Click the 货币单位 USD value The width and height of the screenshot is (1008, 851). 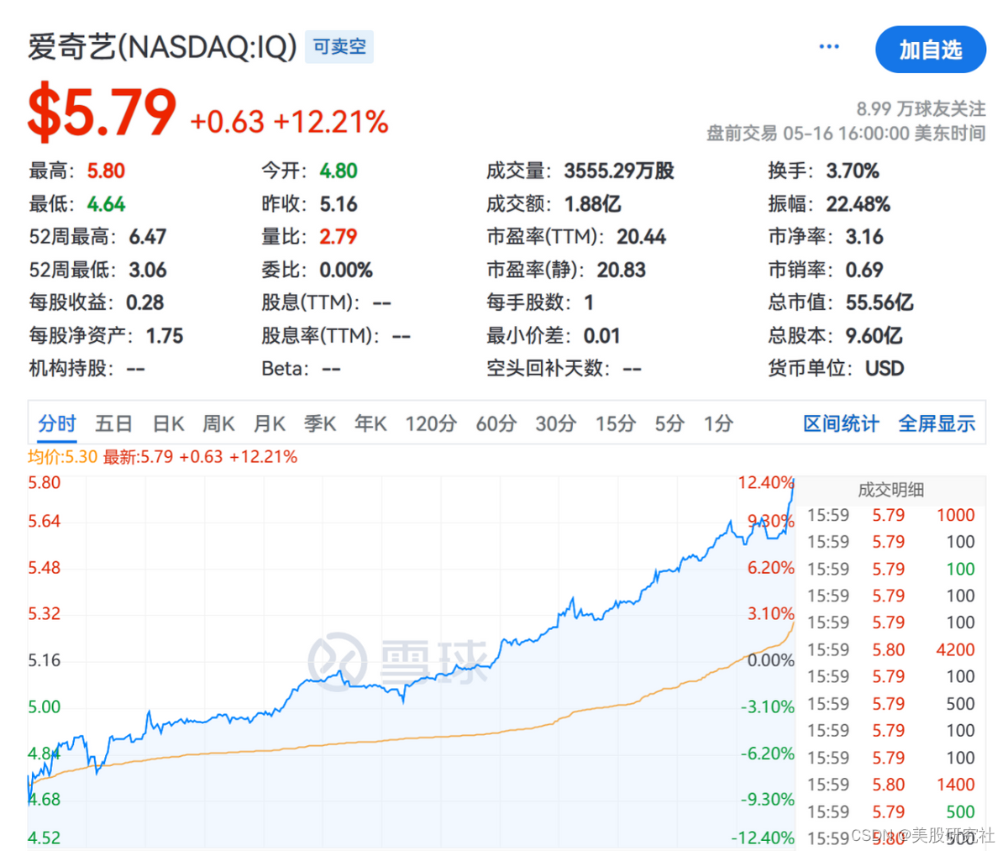point(885,369)
